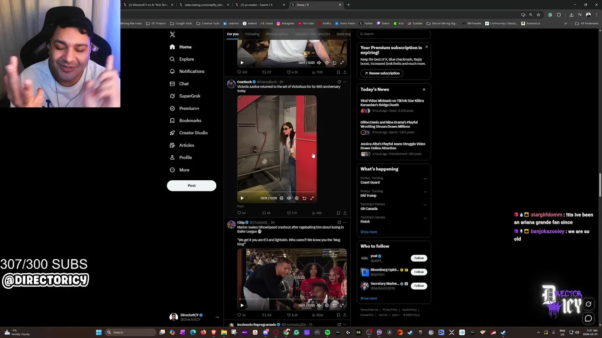The width and height of the screenshot is (602, 338).
Task: Click the Post button
Action: [191, 185]
